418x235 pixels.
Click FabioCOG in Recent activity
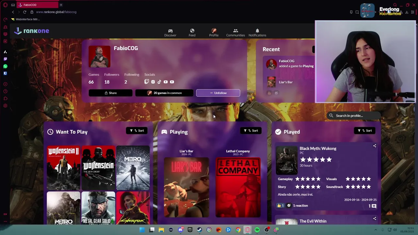287,61
